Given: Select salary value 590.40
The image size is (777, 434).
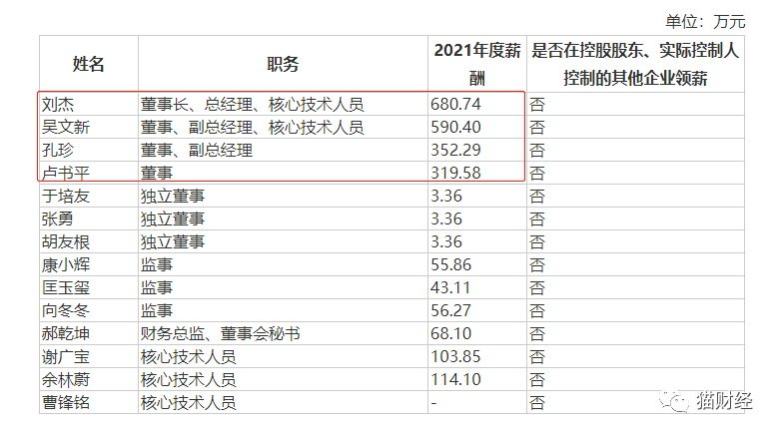Looking at the screenshot, I should tap(455, 127).
